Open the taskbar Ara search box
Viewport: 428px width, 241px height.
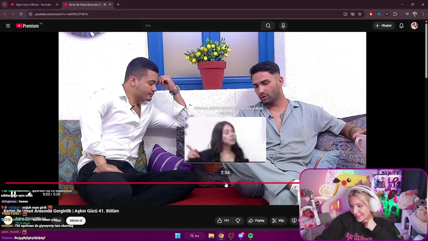coord(195,236)
